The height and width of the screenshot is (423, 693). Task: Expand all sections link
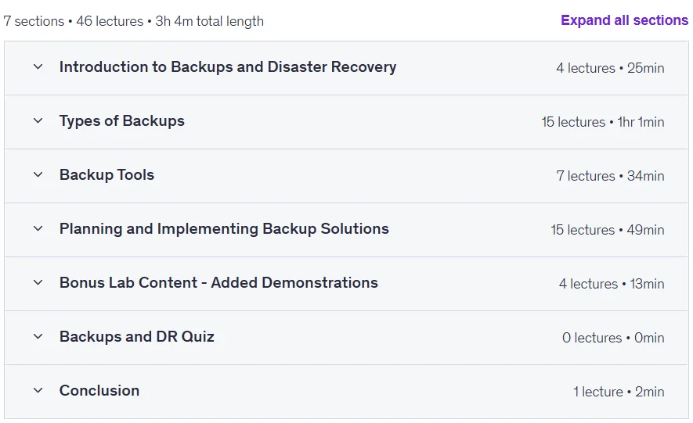click(624, 20)
